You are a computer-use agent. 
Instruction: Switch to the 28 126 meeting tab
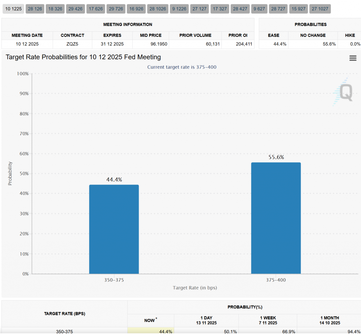tap(35, 9)
